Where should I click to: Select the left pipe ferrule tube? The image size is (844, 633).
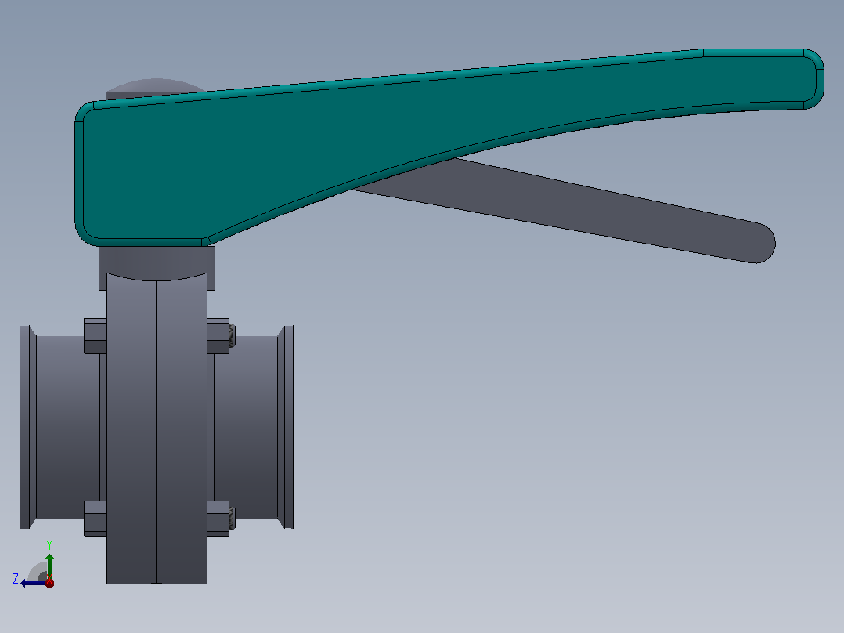point(60,427)
